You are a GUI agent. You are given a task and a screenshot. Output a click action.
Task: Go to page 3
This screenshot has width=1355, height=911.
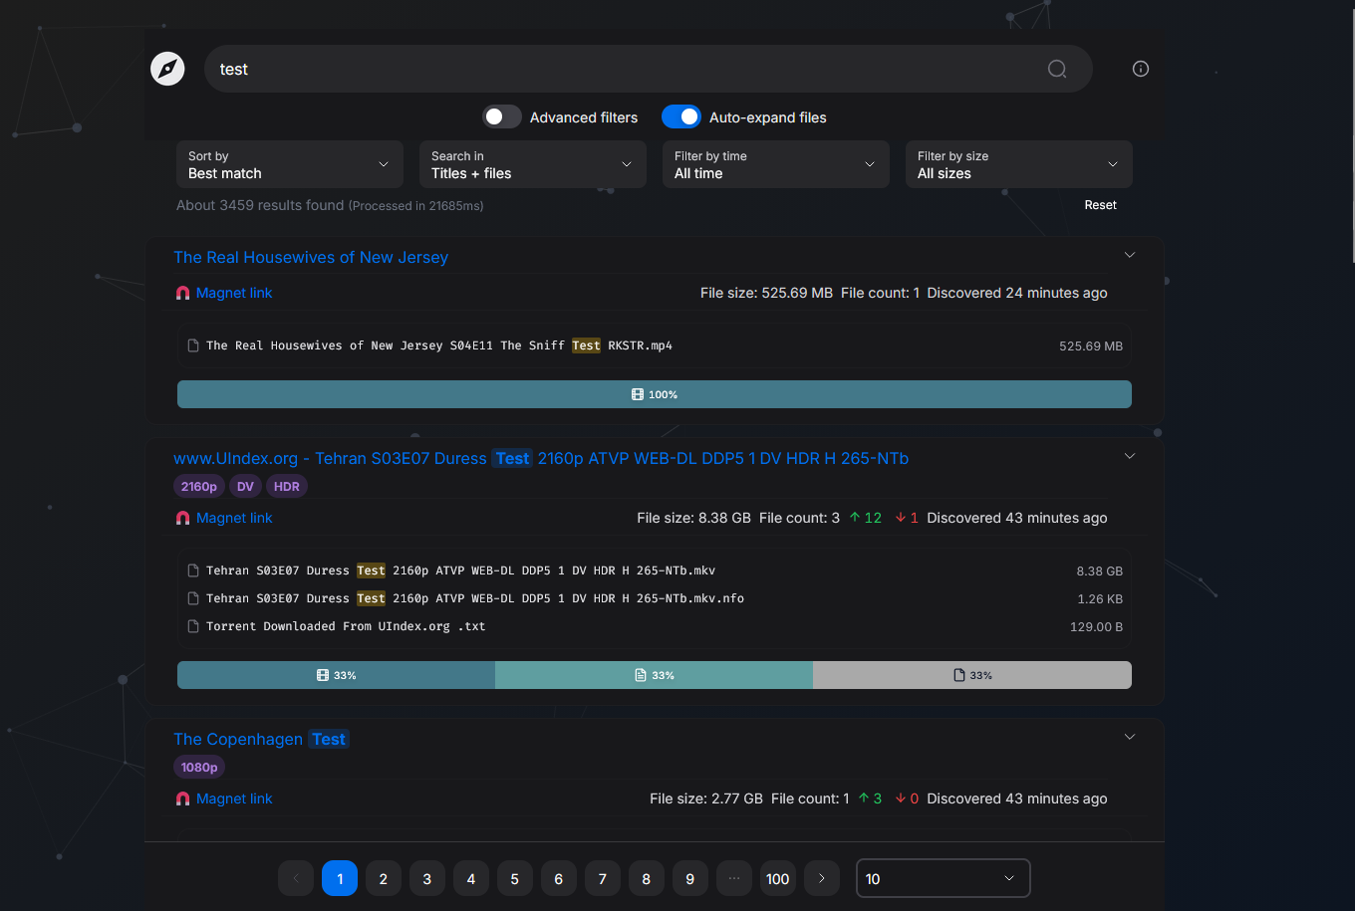point(427,878)
